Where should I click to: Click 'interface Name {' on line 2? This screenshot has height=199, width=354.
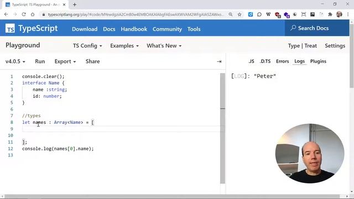pos(43,83)
